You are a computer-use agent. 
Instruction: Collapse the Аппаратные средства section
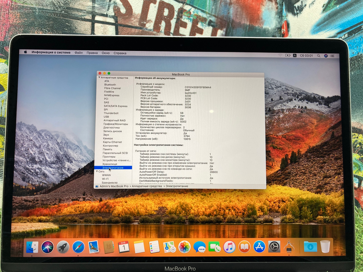coord(99,77)
